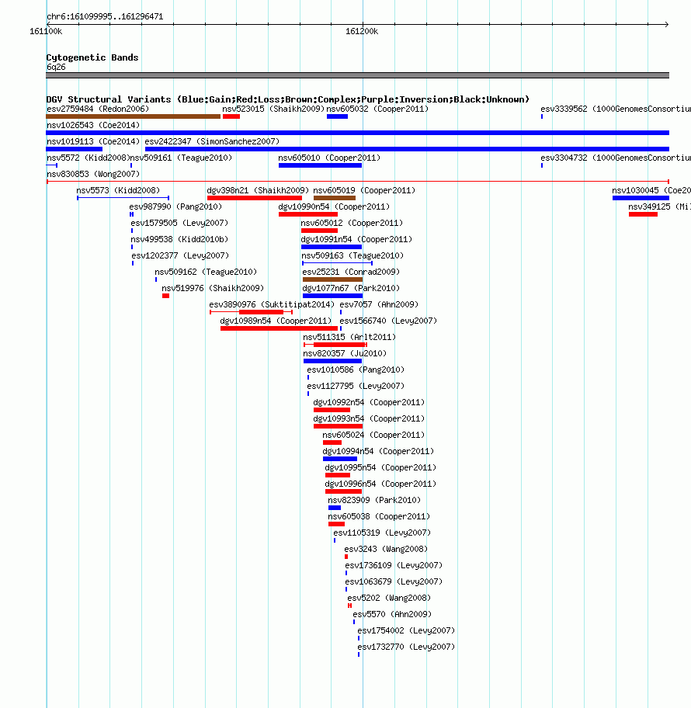Click the nsv5573 (Kidd2008) label
691x708 pixels.
(x=118, y=190)
